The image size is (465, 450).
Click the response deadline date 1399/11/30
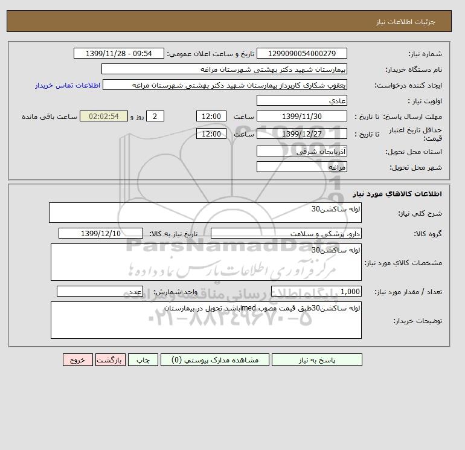(301, 117)
